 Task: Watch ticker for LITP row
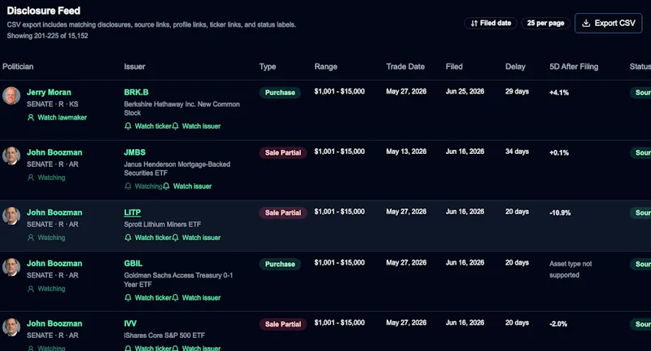click(148, 238)
